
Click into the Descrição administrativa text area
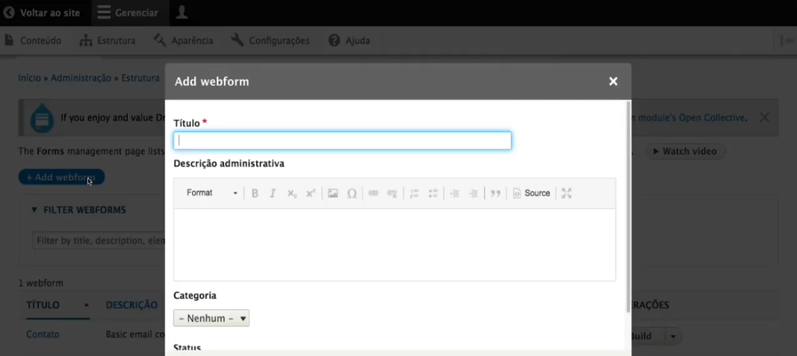(394, 245)
